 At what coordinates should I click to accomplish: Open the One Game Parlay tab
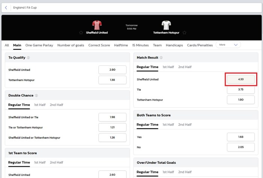(39, 45)
